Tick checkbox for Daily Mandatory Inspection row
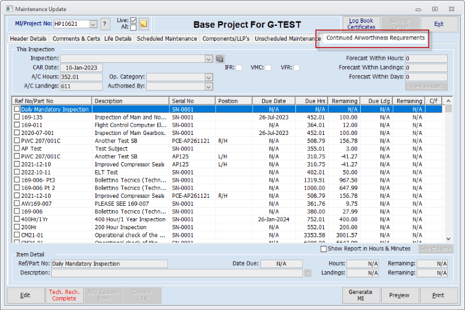Viewport: 465px width, 310px height. pyautogui.click(x=17, y=109)
